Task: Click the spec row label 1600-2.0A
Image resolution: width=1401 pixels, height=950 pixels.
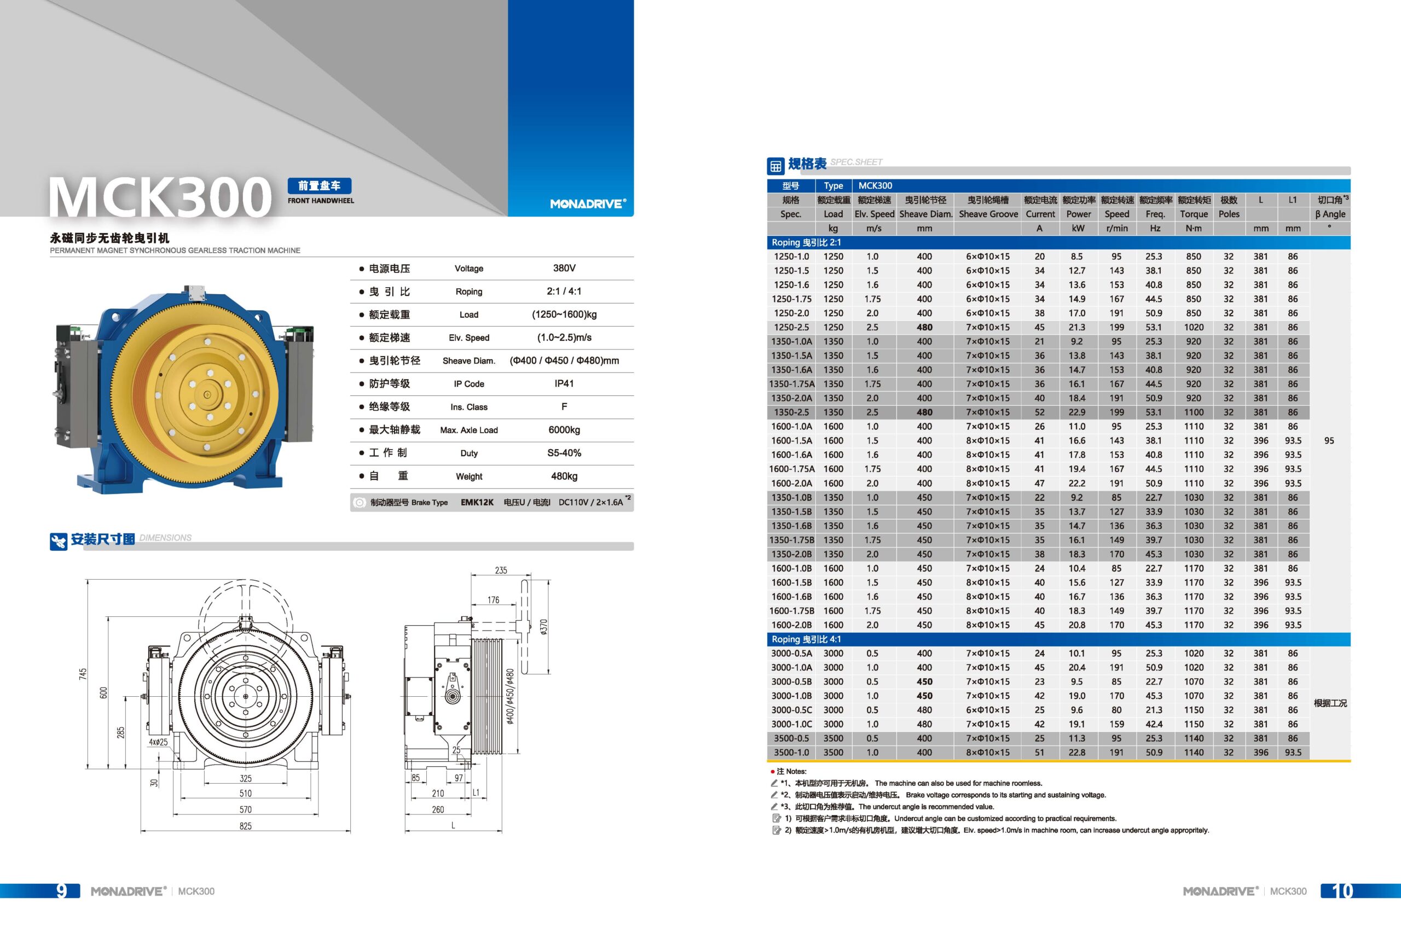Action: (791, 483)
